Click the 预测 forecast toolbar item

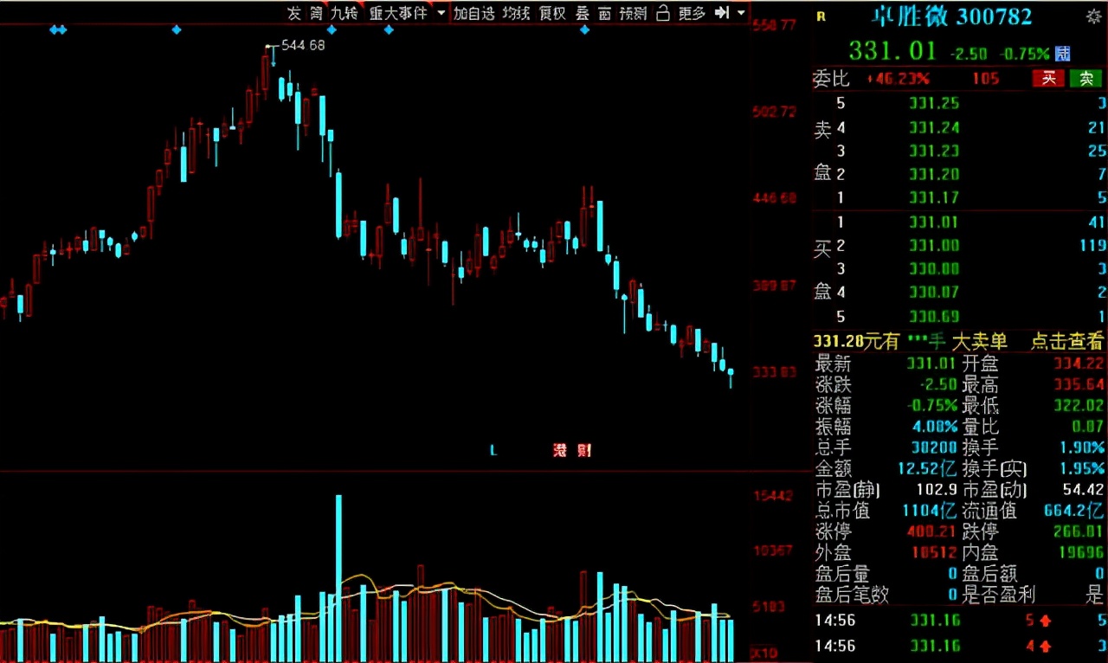pyautogui.click(x=634, y=13)
